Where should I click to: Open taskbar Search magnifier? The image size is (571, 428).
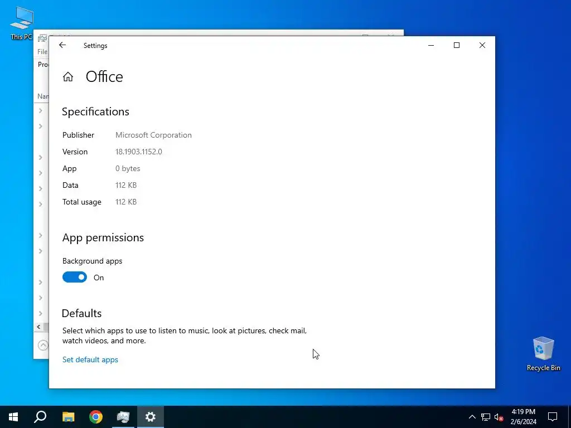(x=40, y=417)
